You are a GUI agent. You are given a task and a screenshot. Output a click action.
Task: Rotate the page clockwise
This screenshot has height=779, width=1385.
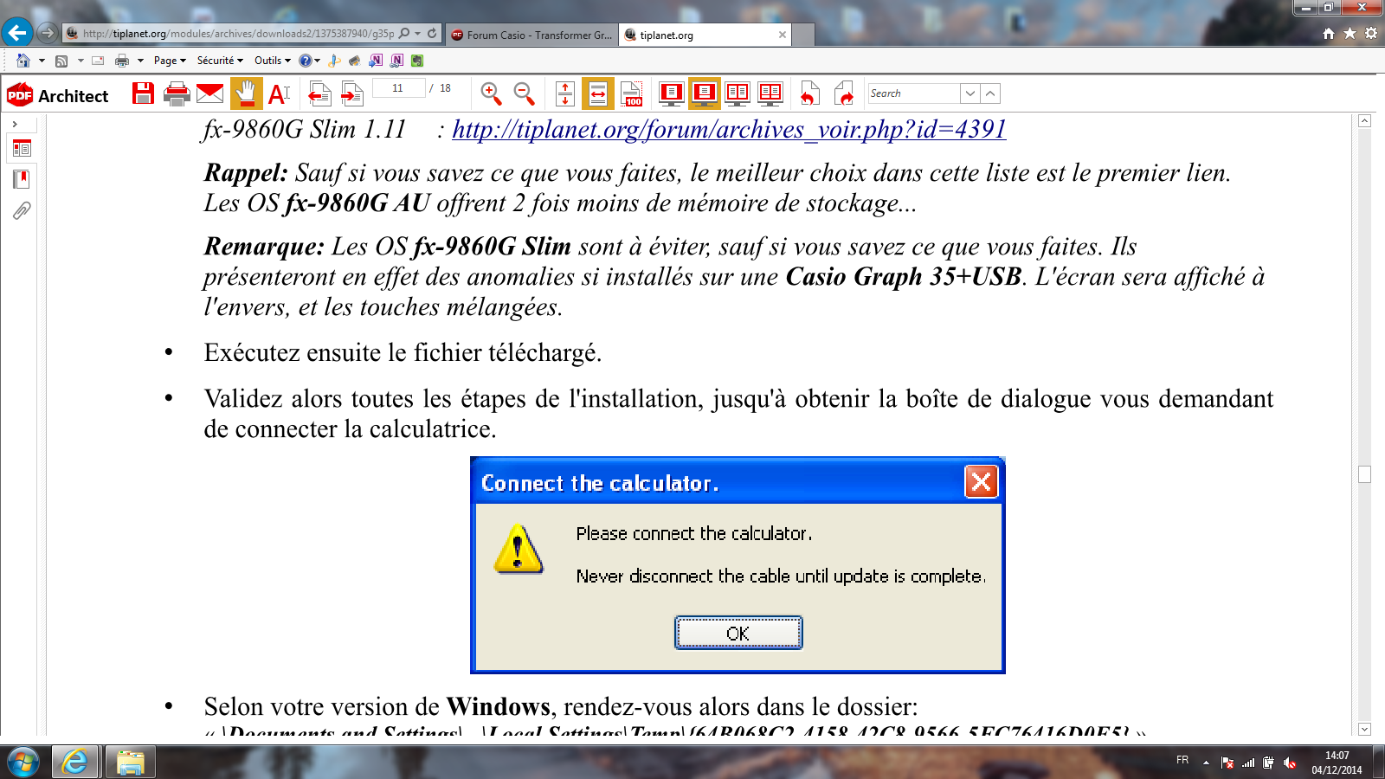pos(843,93)
